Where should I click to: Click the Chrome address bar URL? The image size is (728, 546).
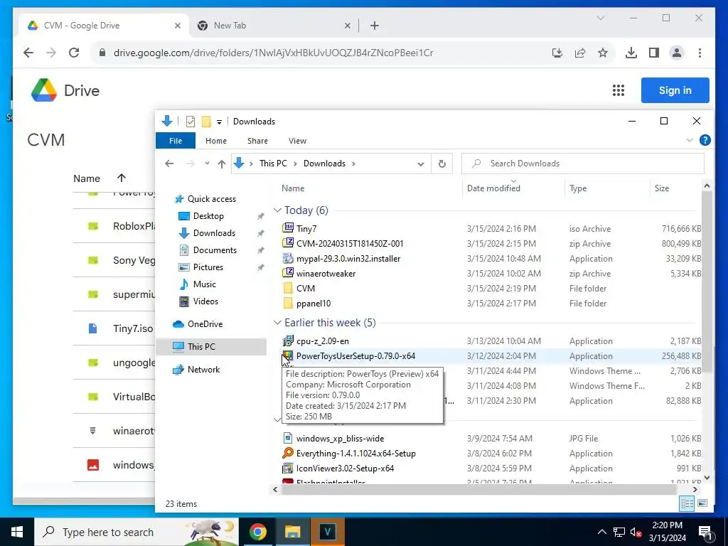click(x=274, y=53)
